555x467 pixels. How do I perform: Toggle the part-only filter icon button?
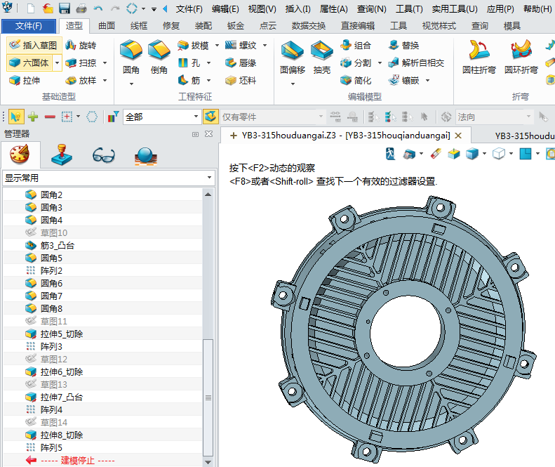click(x=210, y=117)
